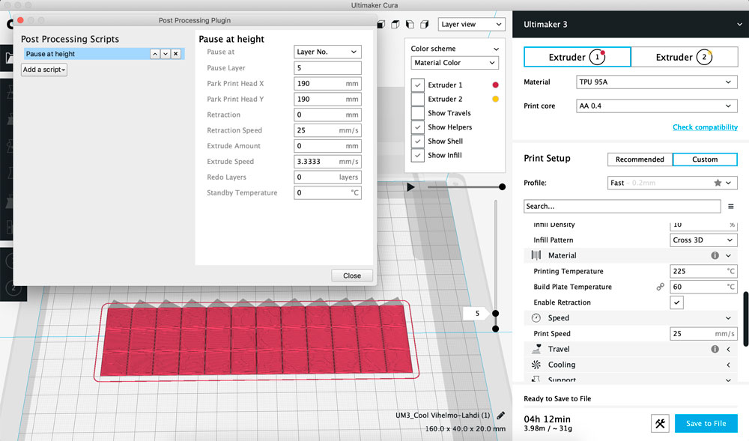The width and height of the screenshot is (749, 441).
Task: Enable Show Travels checkbox
Action: point(417,113)
